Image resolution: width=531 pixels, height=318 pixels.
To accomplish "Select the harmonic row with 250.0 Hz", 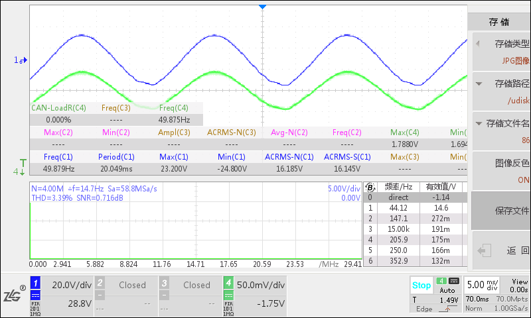I will click(x=416, y=250).
